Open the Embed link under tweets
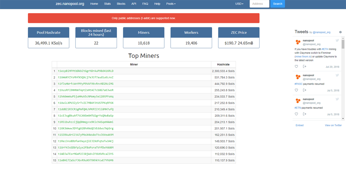Screen dimensions: 346x176 299,125
